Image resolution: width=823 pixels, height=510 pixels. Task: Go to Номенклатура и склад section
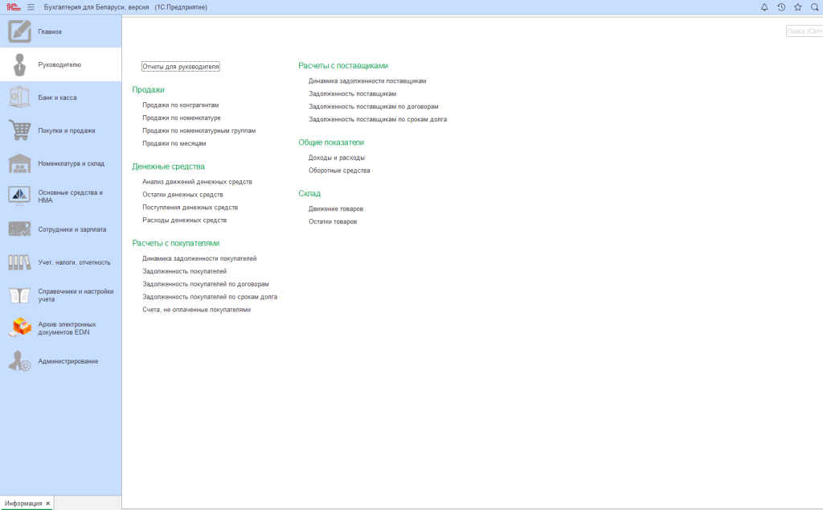[71, 163]
